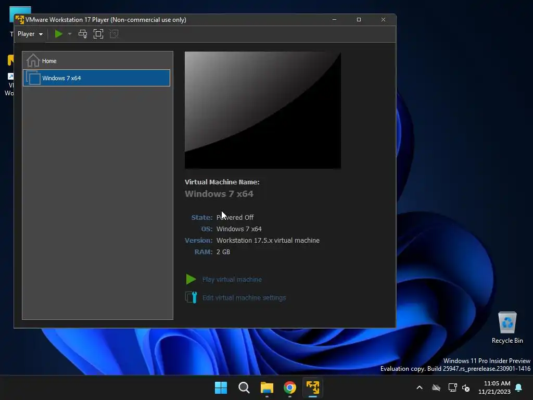Open File Explorer from taskbar

267,387
